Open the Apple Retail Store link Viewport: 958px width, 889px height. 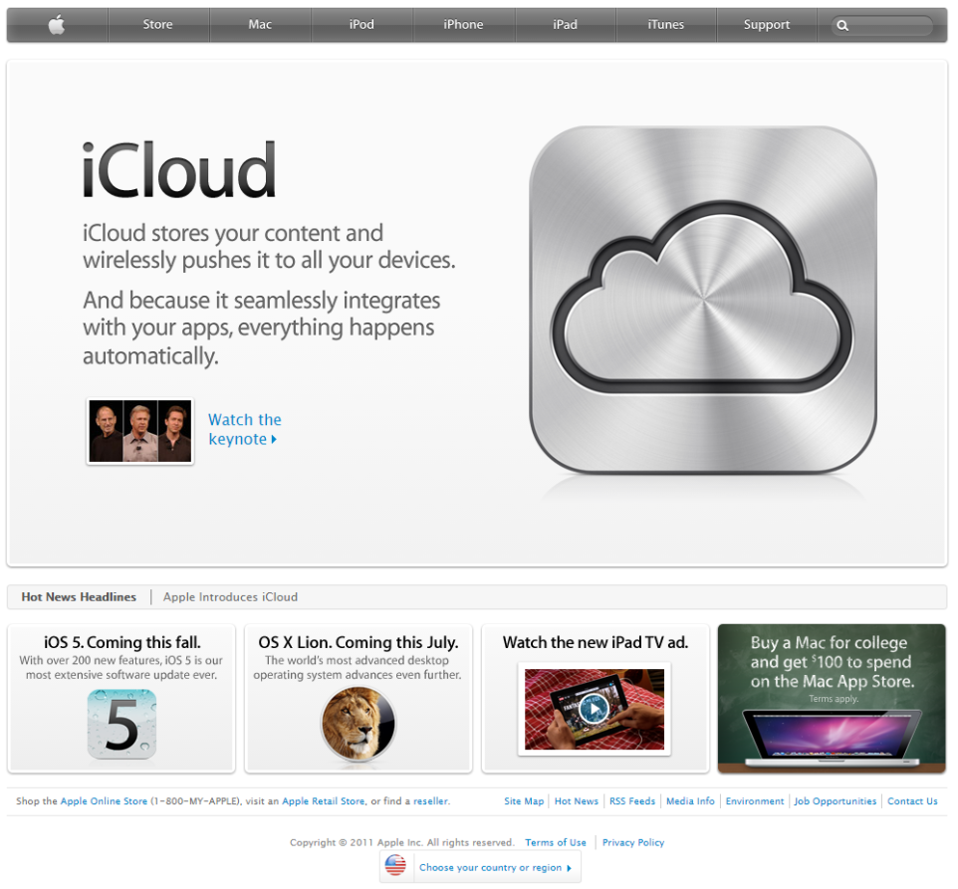[324, 801]
